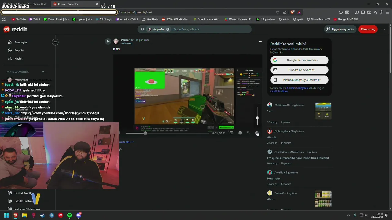
Task: Close the am : r/super1or tab
Action: tap(97, 4)
